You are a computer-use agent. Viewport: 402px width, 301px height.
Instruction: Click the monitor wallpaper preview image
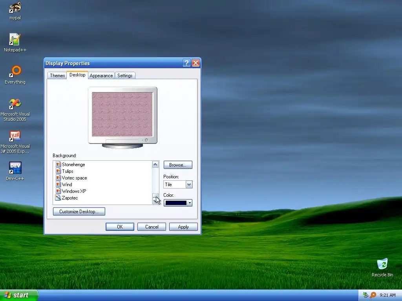click(x=122, y=114)
